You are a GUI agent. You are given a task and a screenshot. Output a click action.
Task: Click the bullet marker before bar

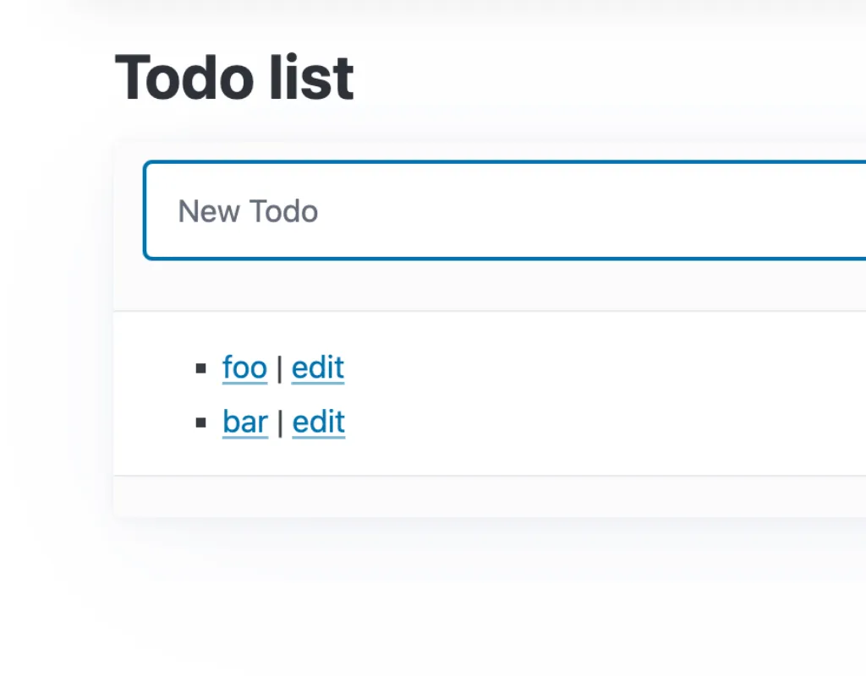(200, 422)
